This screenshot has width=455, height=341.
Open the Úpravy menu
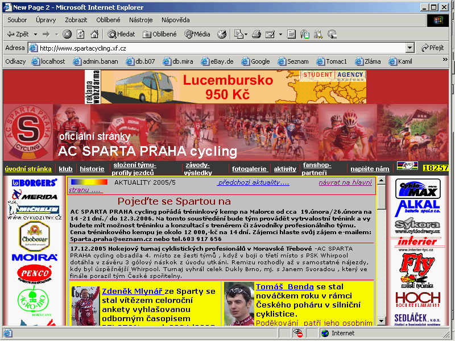(x=46, y=20)
